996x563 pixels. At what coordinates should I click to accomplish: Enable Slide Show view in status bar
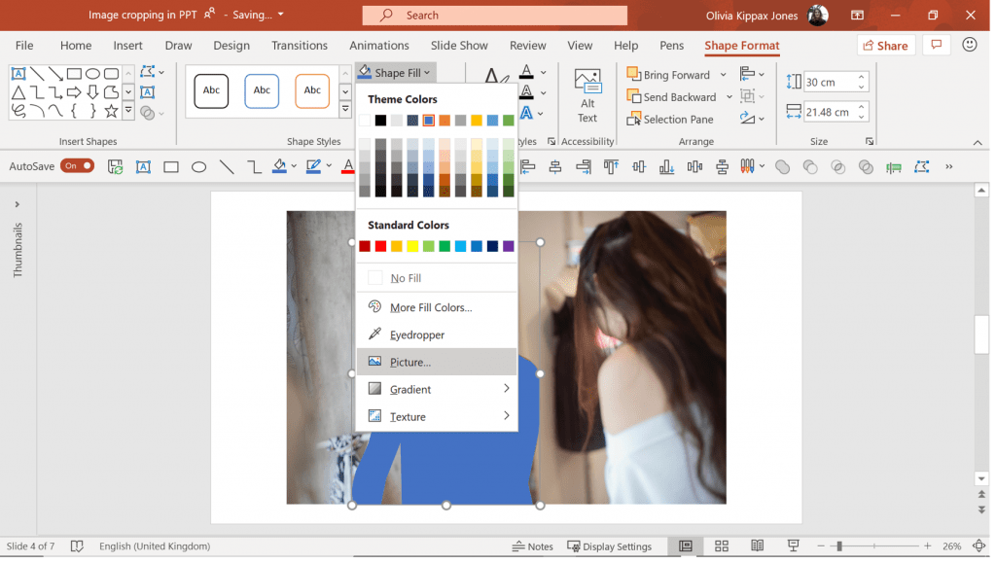pyautogui.click(x=793, y=546)
